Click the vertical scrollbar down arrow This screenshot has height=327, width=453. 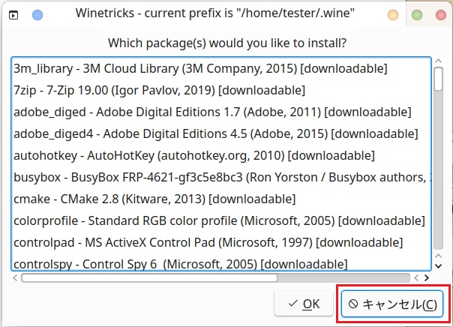tap(439, 263)
